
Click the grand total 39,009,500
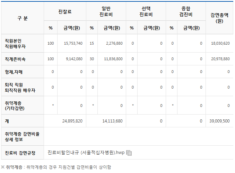(219, 121)
